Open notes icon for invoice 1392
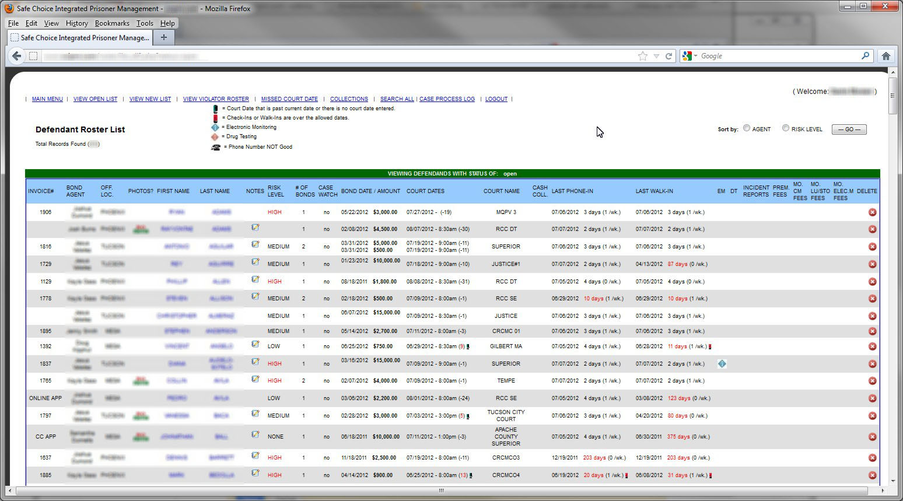 coord(255,344)
